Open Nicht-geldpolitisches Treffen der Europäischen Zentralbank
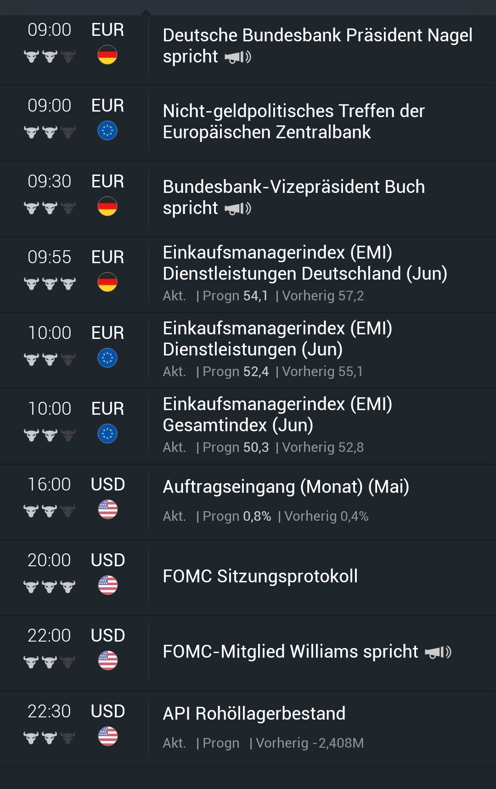The width and height of the screenshot is (496, 789). [x=293, y=122]
